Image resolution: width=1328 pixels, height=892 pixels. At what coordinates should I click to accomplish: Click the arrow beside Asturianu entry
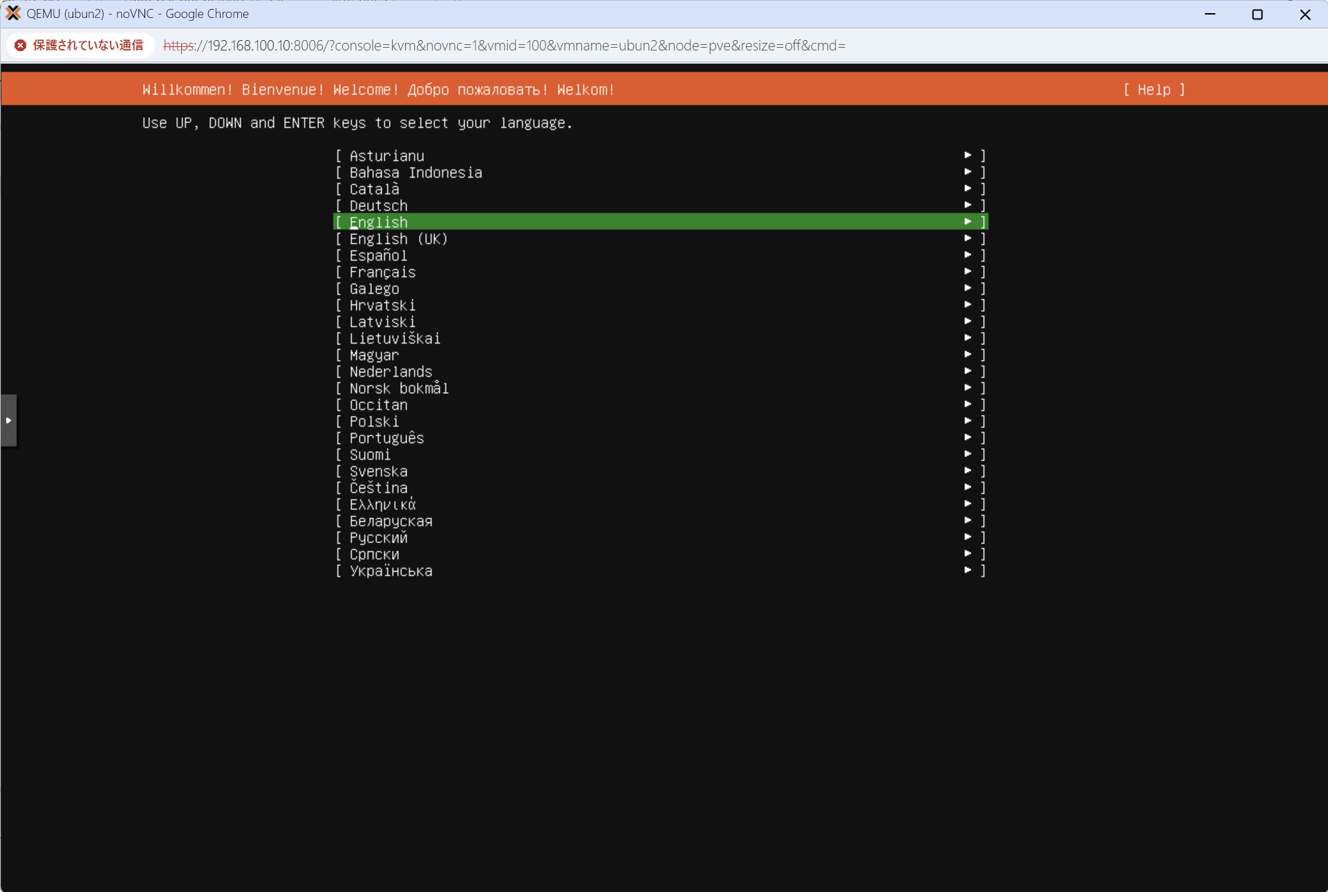click(x=968, y=156)
